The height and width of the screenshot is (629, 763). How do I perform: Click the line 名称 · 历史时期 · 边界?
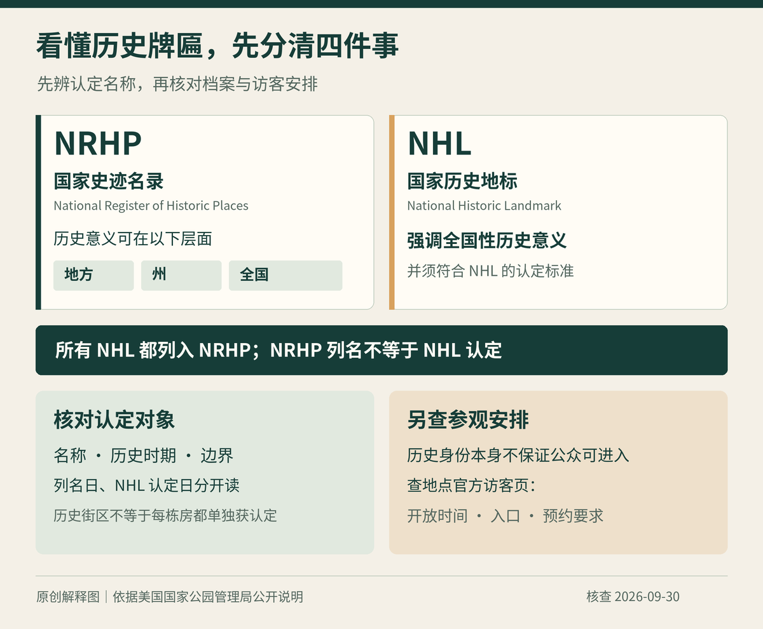click(144, 456)
